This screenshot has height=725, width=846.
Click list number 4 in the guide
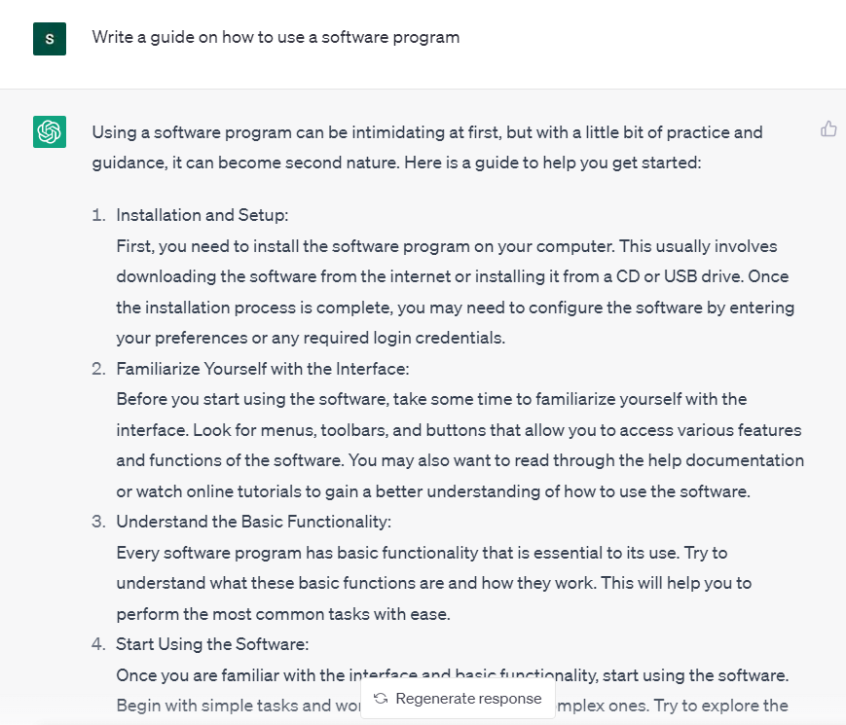tap(97, 644)
